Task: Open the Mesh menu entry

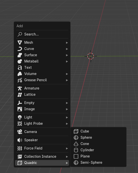Action: (x=42, y=42)
